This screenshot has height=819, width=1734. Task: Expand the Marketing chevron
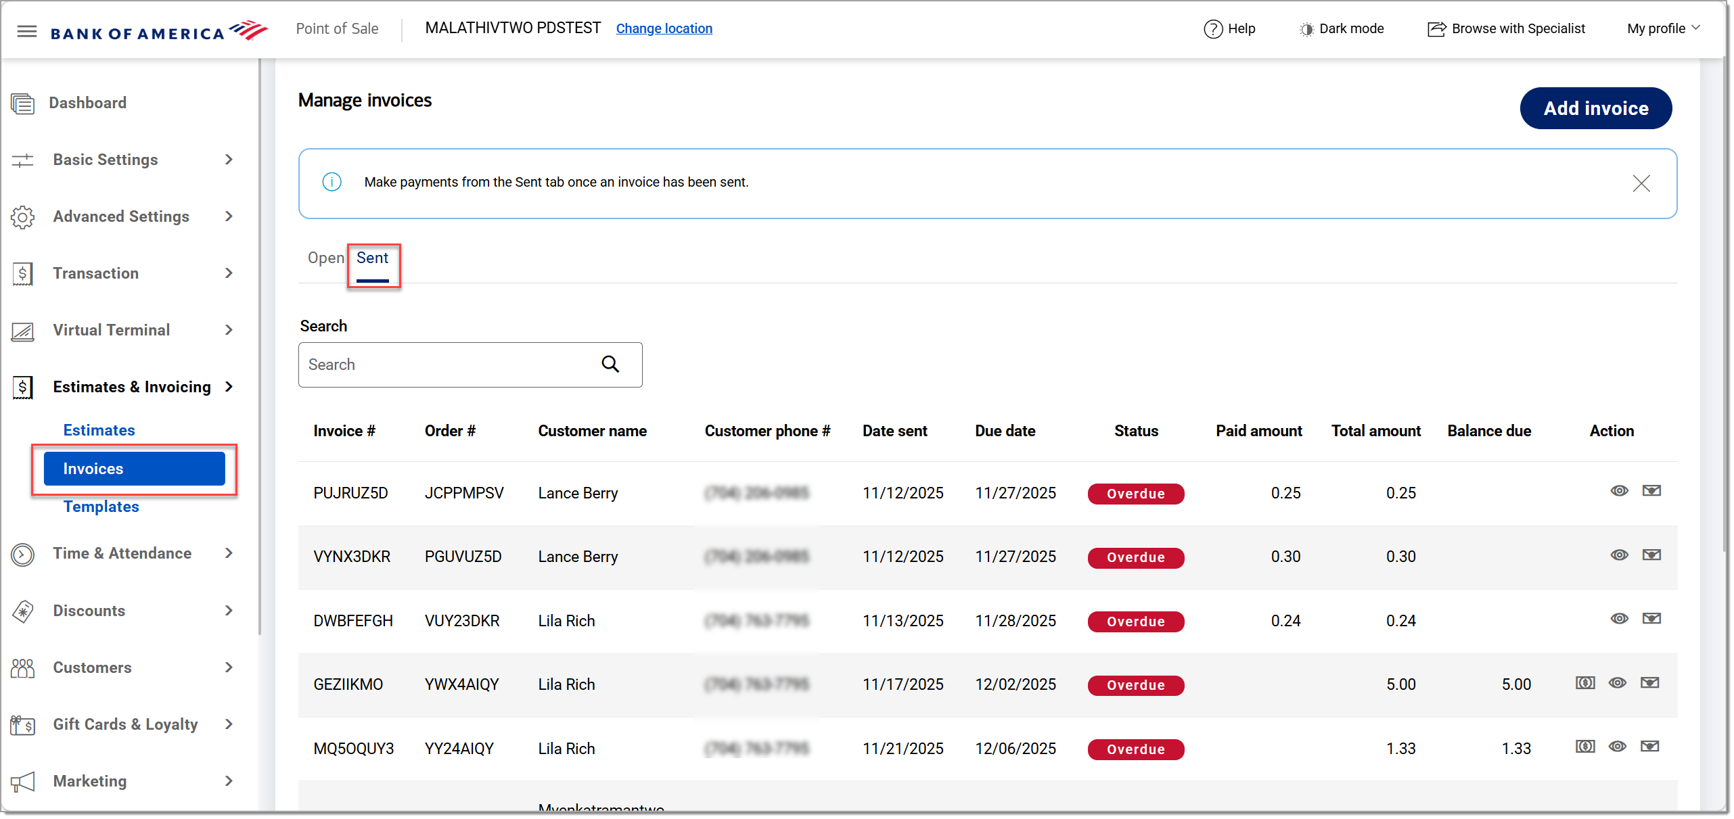(229, 781)
